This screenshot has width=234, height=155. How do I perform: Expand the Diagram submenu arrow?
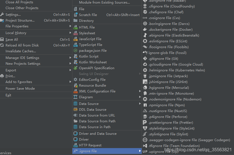coord(140,97)
